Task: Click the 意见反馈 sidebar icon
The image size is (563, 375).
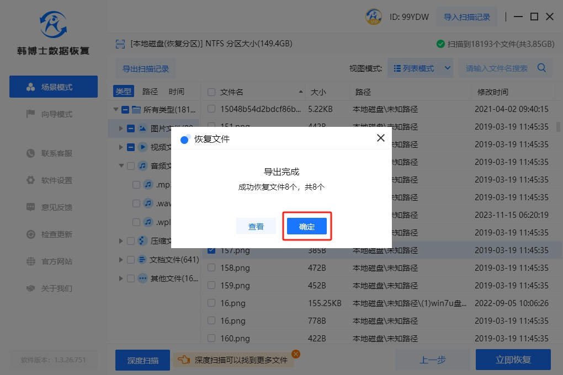Action: [x=31, y=207]
